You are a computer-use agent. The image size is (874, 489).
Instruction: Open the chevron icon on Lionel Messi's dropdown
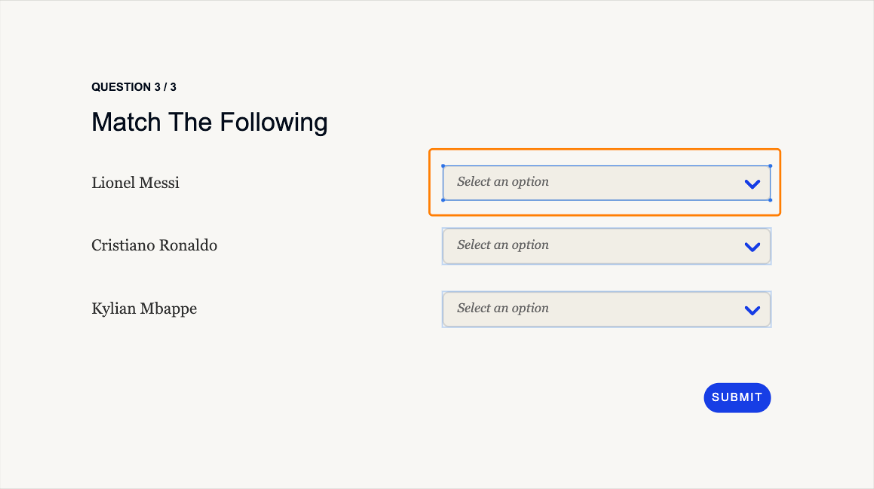(x=752, y=184)
